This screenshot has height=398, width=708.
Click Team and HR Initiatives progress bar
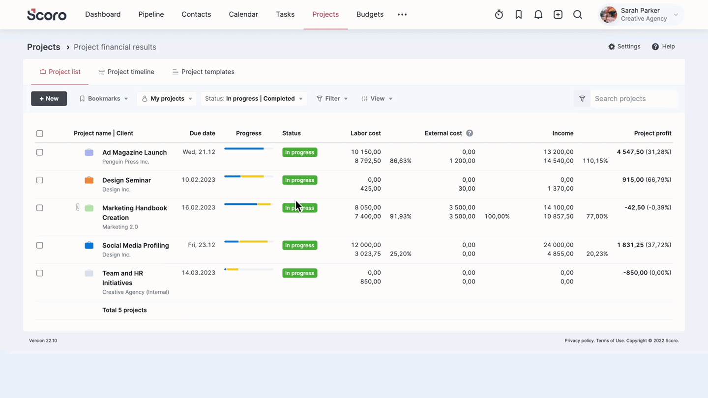point(249,269)
